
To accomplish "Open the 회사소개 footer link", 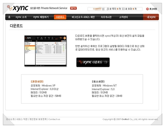I will (x=10, y=119).
